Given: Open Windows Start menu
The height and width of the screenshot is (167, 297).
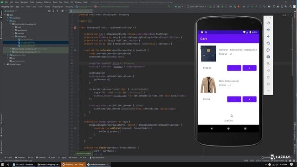Looking at the screenshot, I should [x=2, y=165].
